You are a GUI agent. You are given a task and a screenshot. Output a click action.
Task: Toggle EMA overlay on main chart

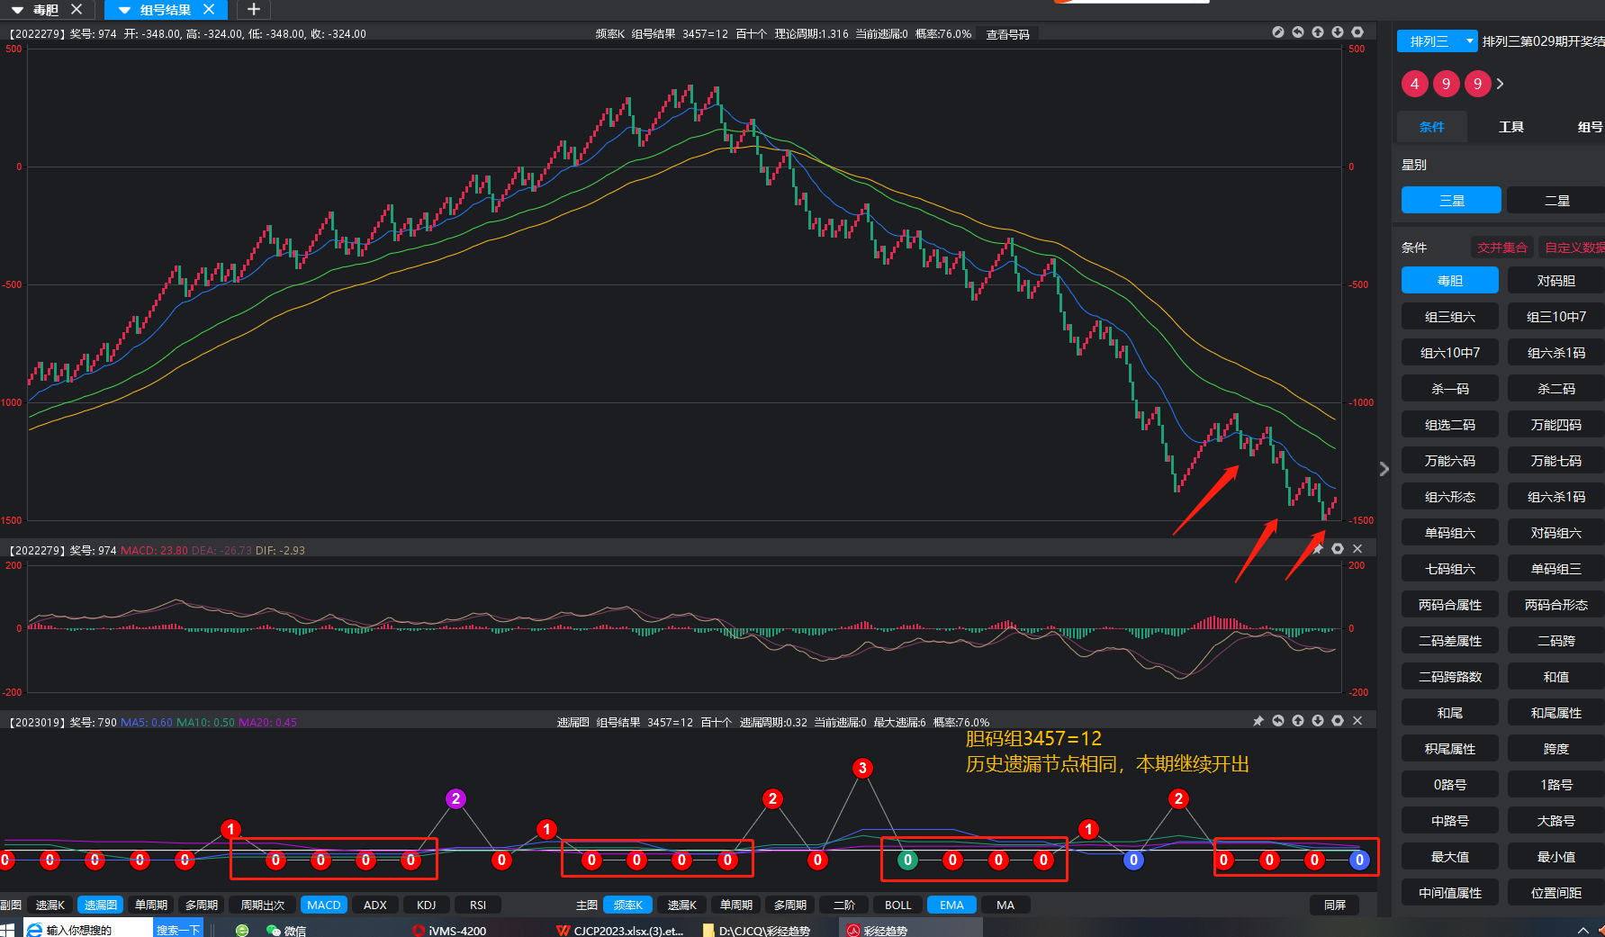click(952, 905)
